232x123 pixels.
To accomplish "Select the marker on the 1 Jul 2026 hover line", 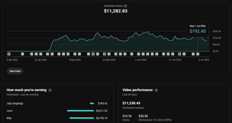I will tap(198, 54).
